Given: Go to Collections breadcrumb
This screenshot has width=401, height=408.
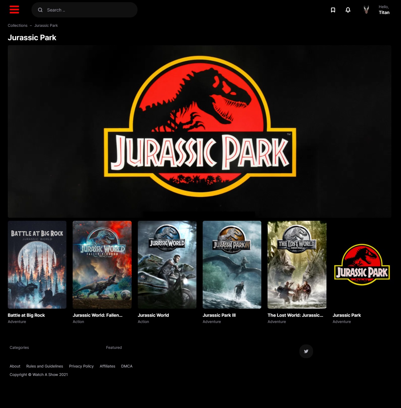Looking at the screenshot, I should 17,26.
